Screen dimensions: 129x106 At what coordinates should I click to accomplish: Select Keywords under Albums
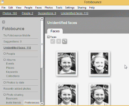pyautogui.click(x=12, y=72)
